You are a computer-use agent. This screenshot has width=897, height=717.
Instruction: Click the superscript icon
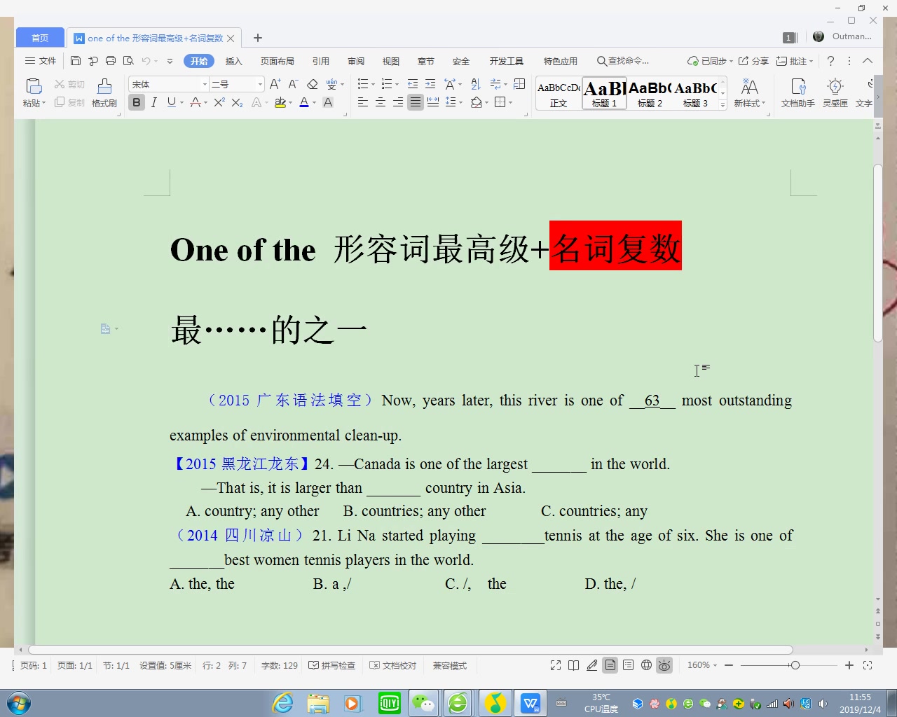click(x=218, y=102)
